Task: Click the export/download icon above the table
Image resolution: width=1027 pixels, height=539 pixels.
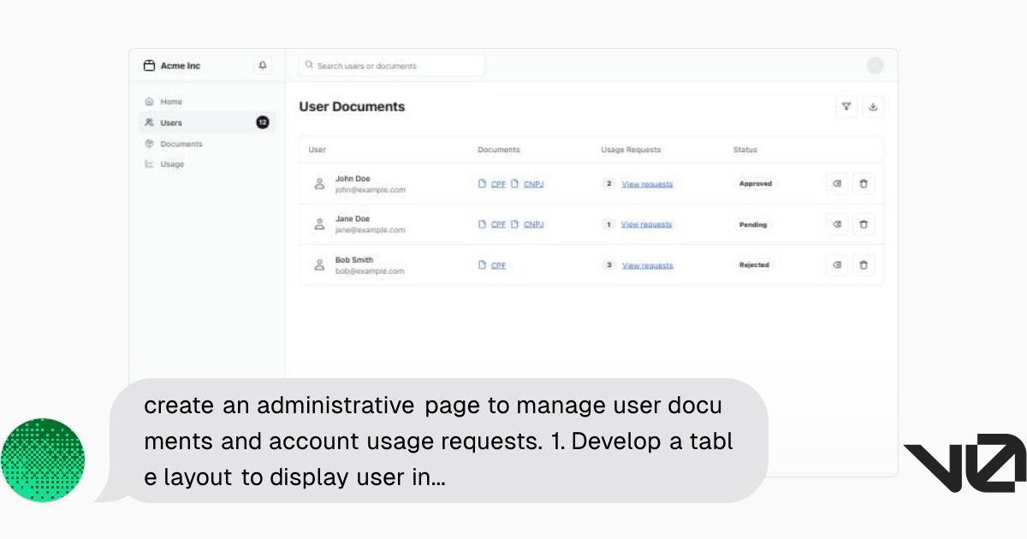Action: (x=873, y=107)
